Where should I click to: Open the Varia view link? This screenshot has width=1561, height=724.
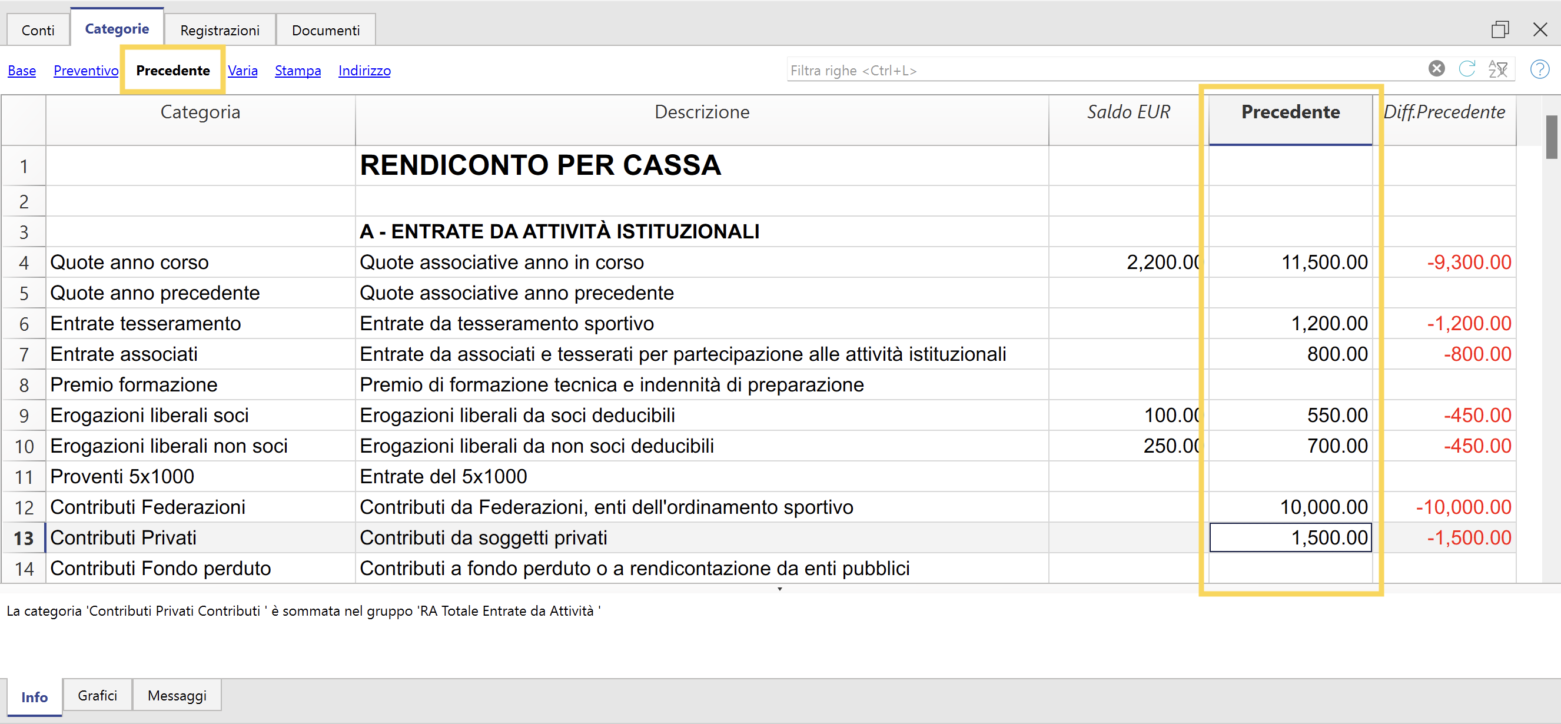pyautogui.click(x=243, y=70)
